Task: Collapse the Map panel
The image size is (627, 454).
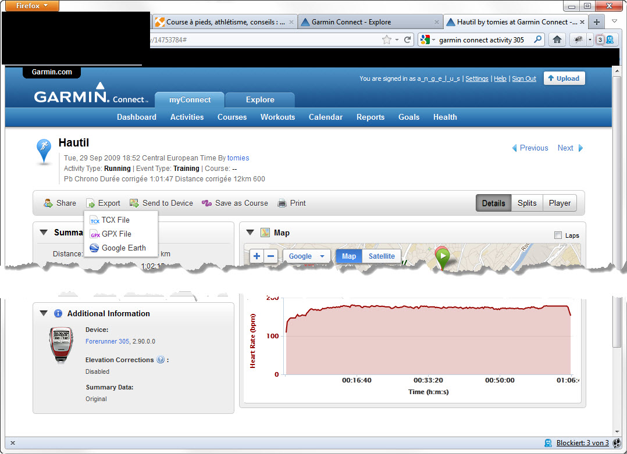Action: coord(250,233)
